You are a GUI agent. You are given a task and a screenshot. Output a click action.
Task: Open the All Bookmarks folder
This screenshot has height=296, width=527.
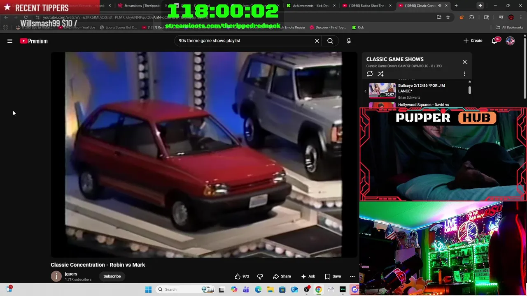coord(509,27)
